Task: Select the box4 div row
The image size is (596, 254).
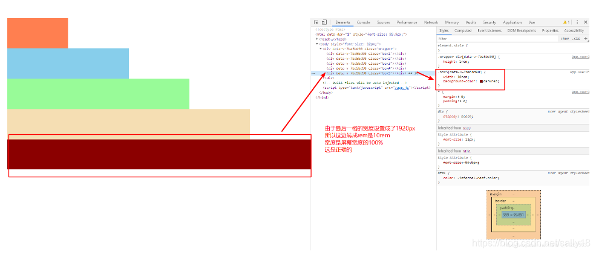Action: tap(366, 68)
